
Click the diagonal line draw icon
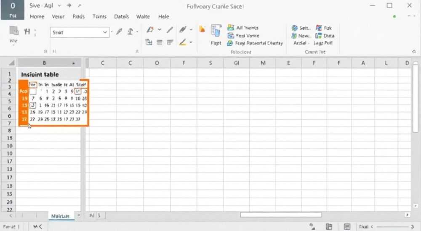(170, 29)
